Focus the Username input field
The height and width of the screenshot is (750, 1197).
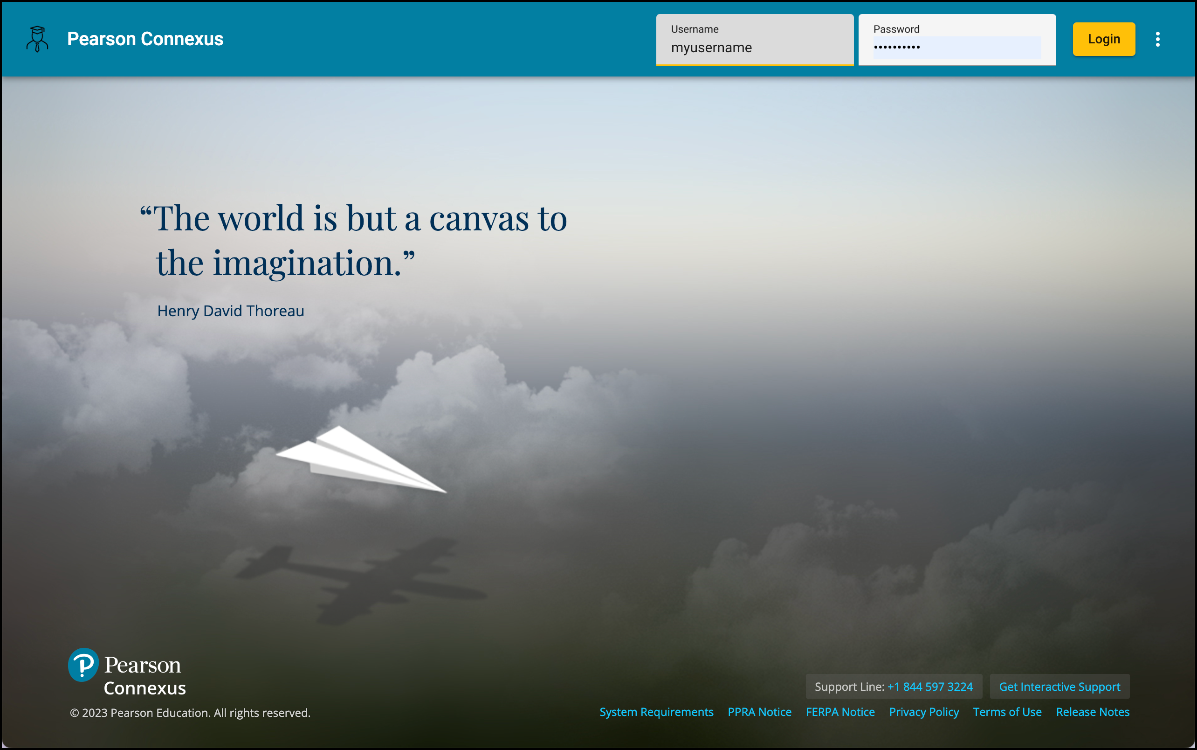pos(755,40)
